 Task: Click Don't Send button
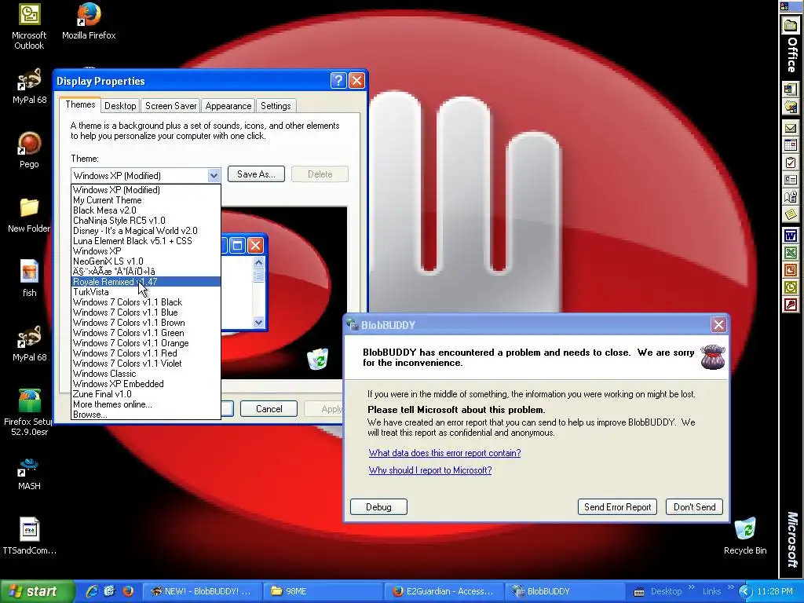pyautogui.click(x=694, y=506)
